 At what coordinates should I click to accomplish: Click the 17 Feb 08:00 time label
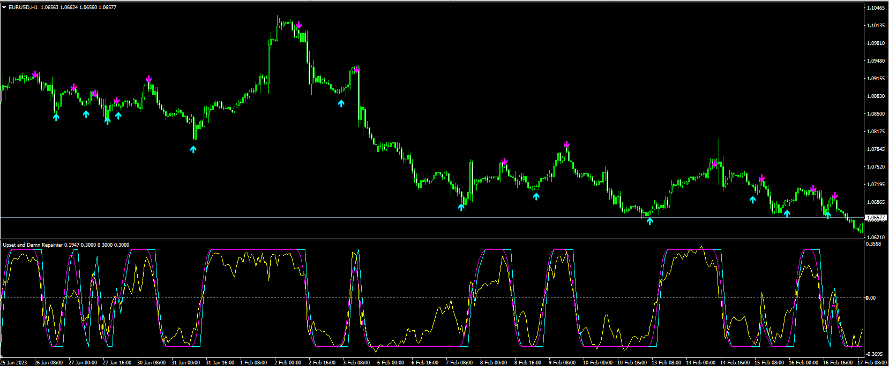pos(871,363)
